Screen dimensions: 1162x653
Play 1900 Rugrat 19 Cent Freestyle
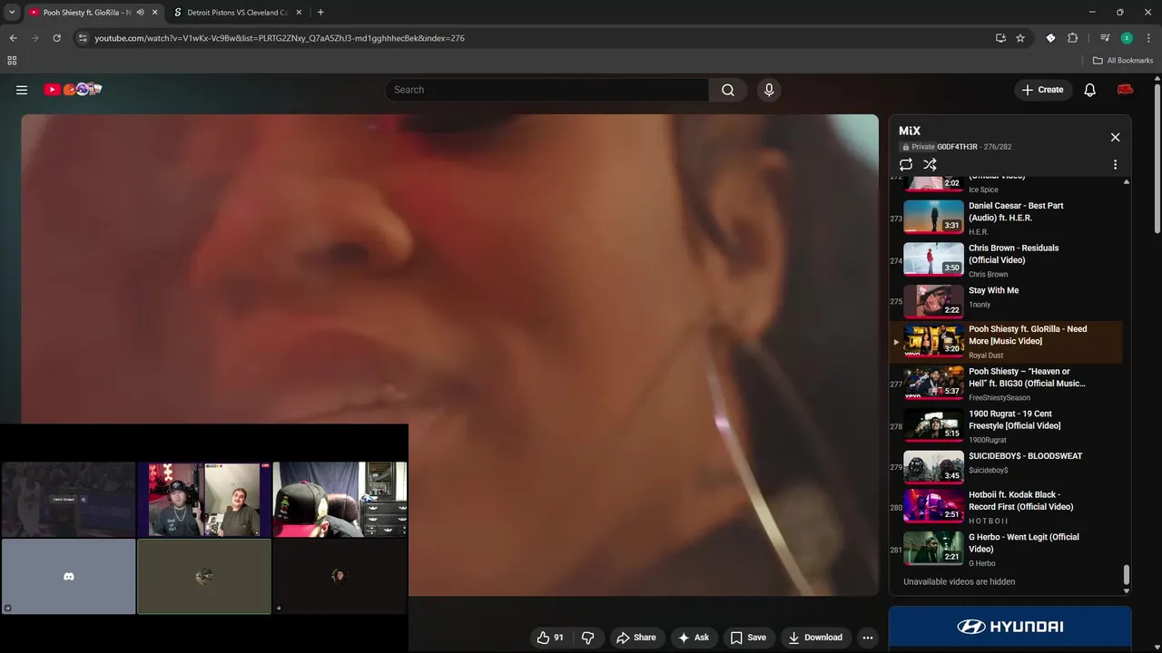click(1006, 426)
